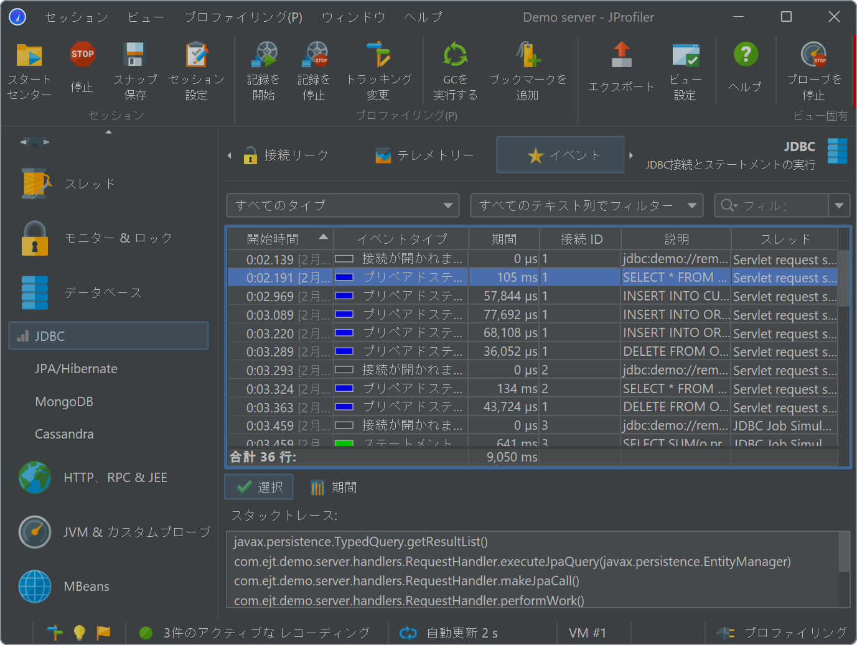857x645 pixels.
Task: Click the event type swatch at 0:03.324
Action: 344,389
